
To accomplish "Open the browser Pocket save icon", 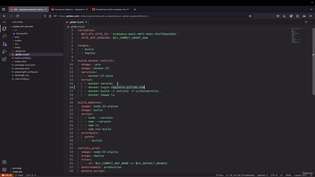I will pos(278,16).
